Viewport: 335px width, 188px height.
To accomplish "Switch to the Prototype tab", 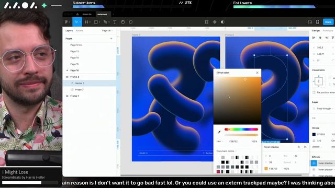I will (x=328, y=31).
